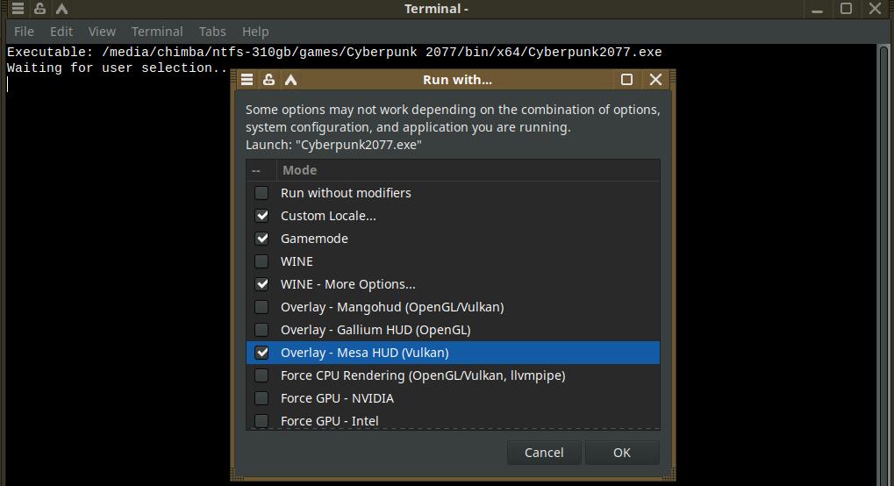Screen dimensions: 894x486
Task: Click the Terminal titlebar lock (stick) icon
Action: (39, 9)
